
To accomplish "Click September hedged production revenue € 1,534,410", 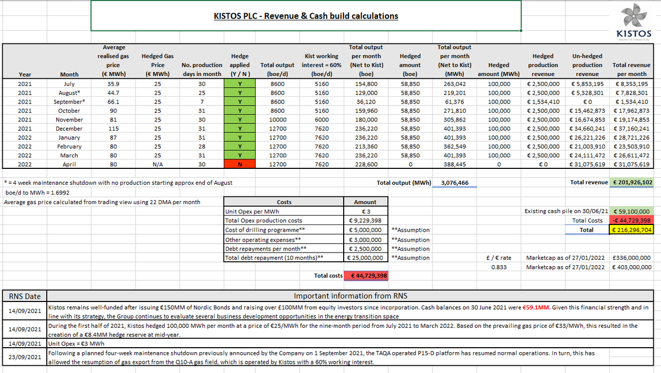I will [543, 102].
